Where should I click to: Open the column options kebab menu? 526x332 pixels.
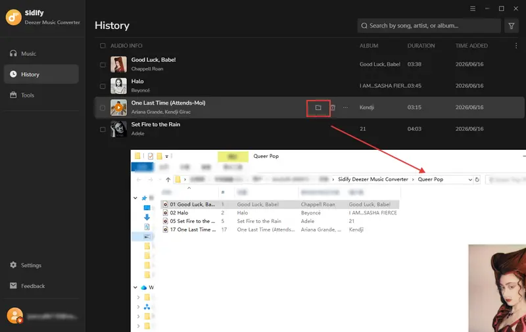coord(516,45)
